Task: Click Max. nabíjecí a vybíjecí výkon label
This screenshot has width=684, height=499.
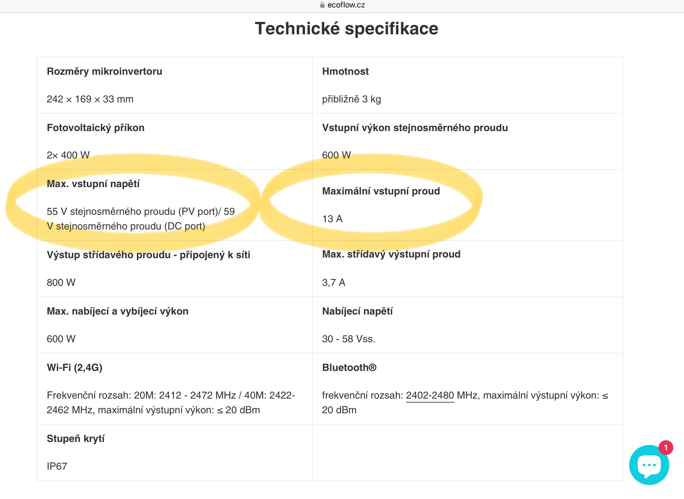Action: point(118,311)
